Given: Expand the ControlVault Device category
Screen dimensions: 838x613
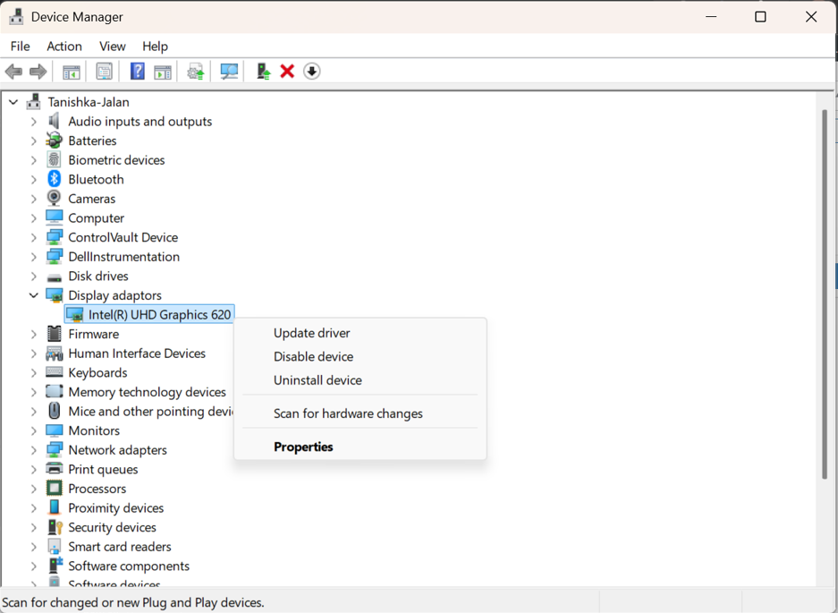Looking at the screenshot, I should click(34, 237).
